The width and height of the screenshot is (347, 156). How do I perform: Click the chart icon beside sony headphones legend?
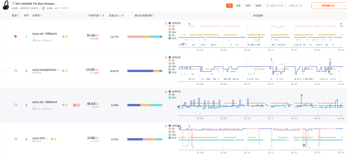(x=166, y=57)
